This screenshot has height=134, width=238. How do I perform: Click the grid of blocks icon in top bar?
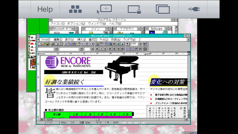[76, 9]
